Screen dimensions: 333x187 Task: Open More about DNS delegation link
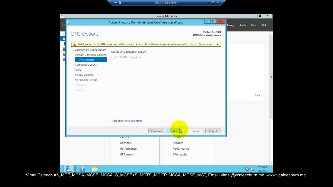point(127,121)
